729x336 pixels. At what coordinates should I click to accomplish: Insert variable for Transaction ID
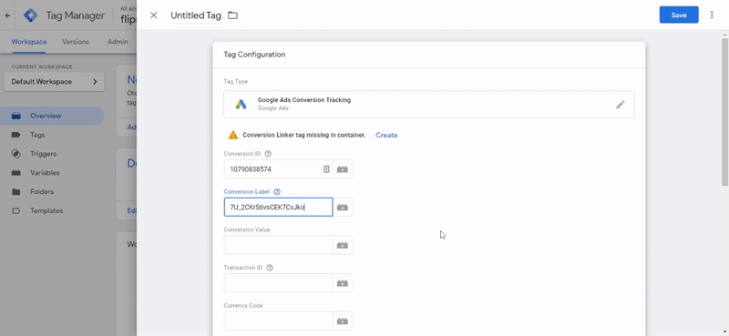pos(343,283)
